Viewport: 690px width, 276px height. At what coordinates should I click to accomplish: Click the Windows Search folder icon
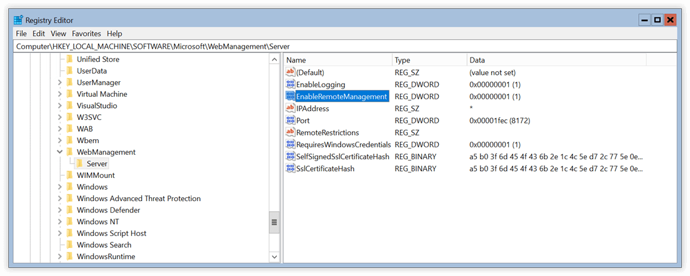pos(69,245)
